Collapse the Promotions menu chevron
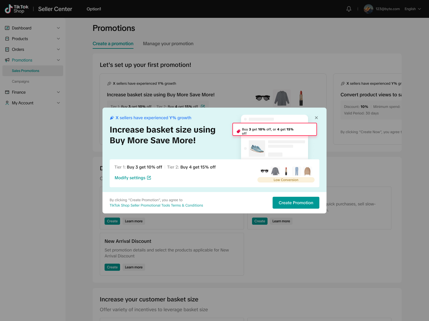The height and width of the screenshot is (321, 429). 58,60
